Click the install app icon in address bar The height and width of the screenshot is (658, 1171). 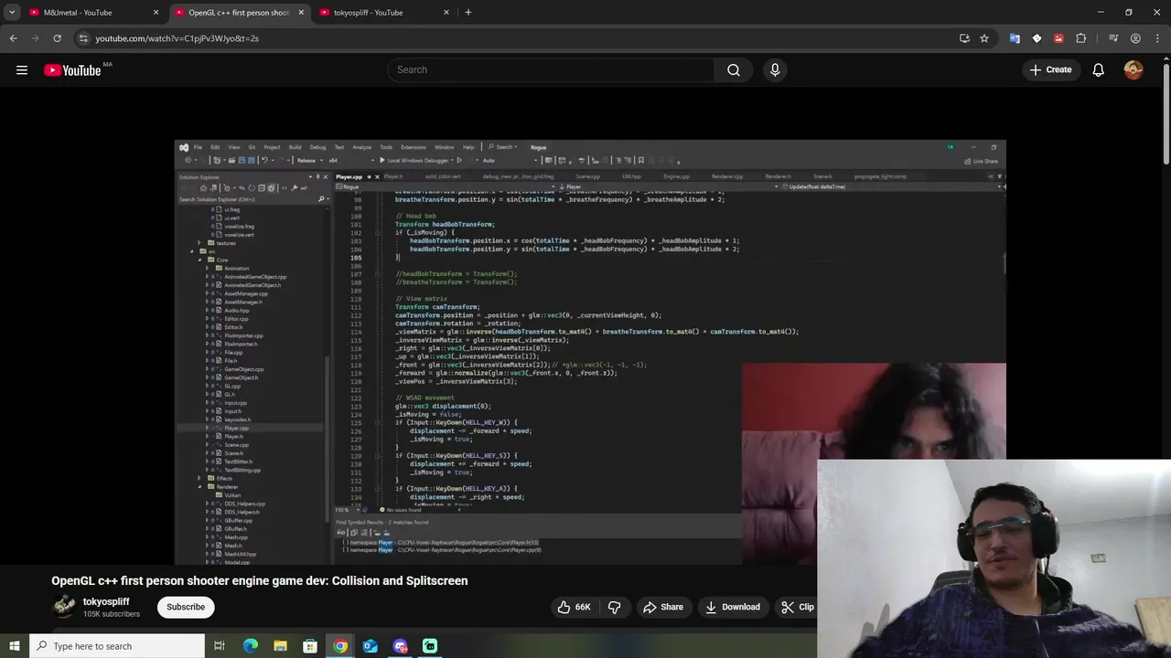(x=964, y=38)
